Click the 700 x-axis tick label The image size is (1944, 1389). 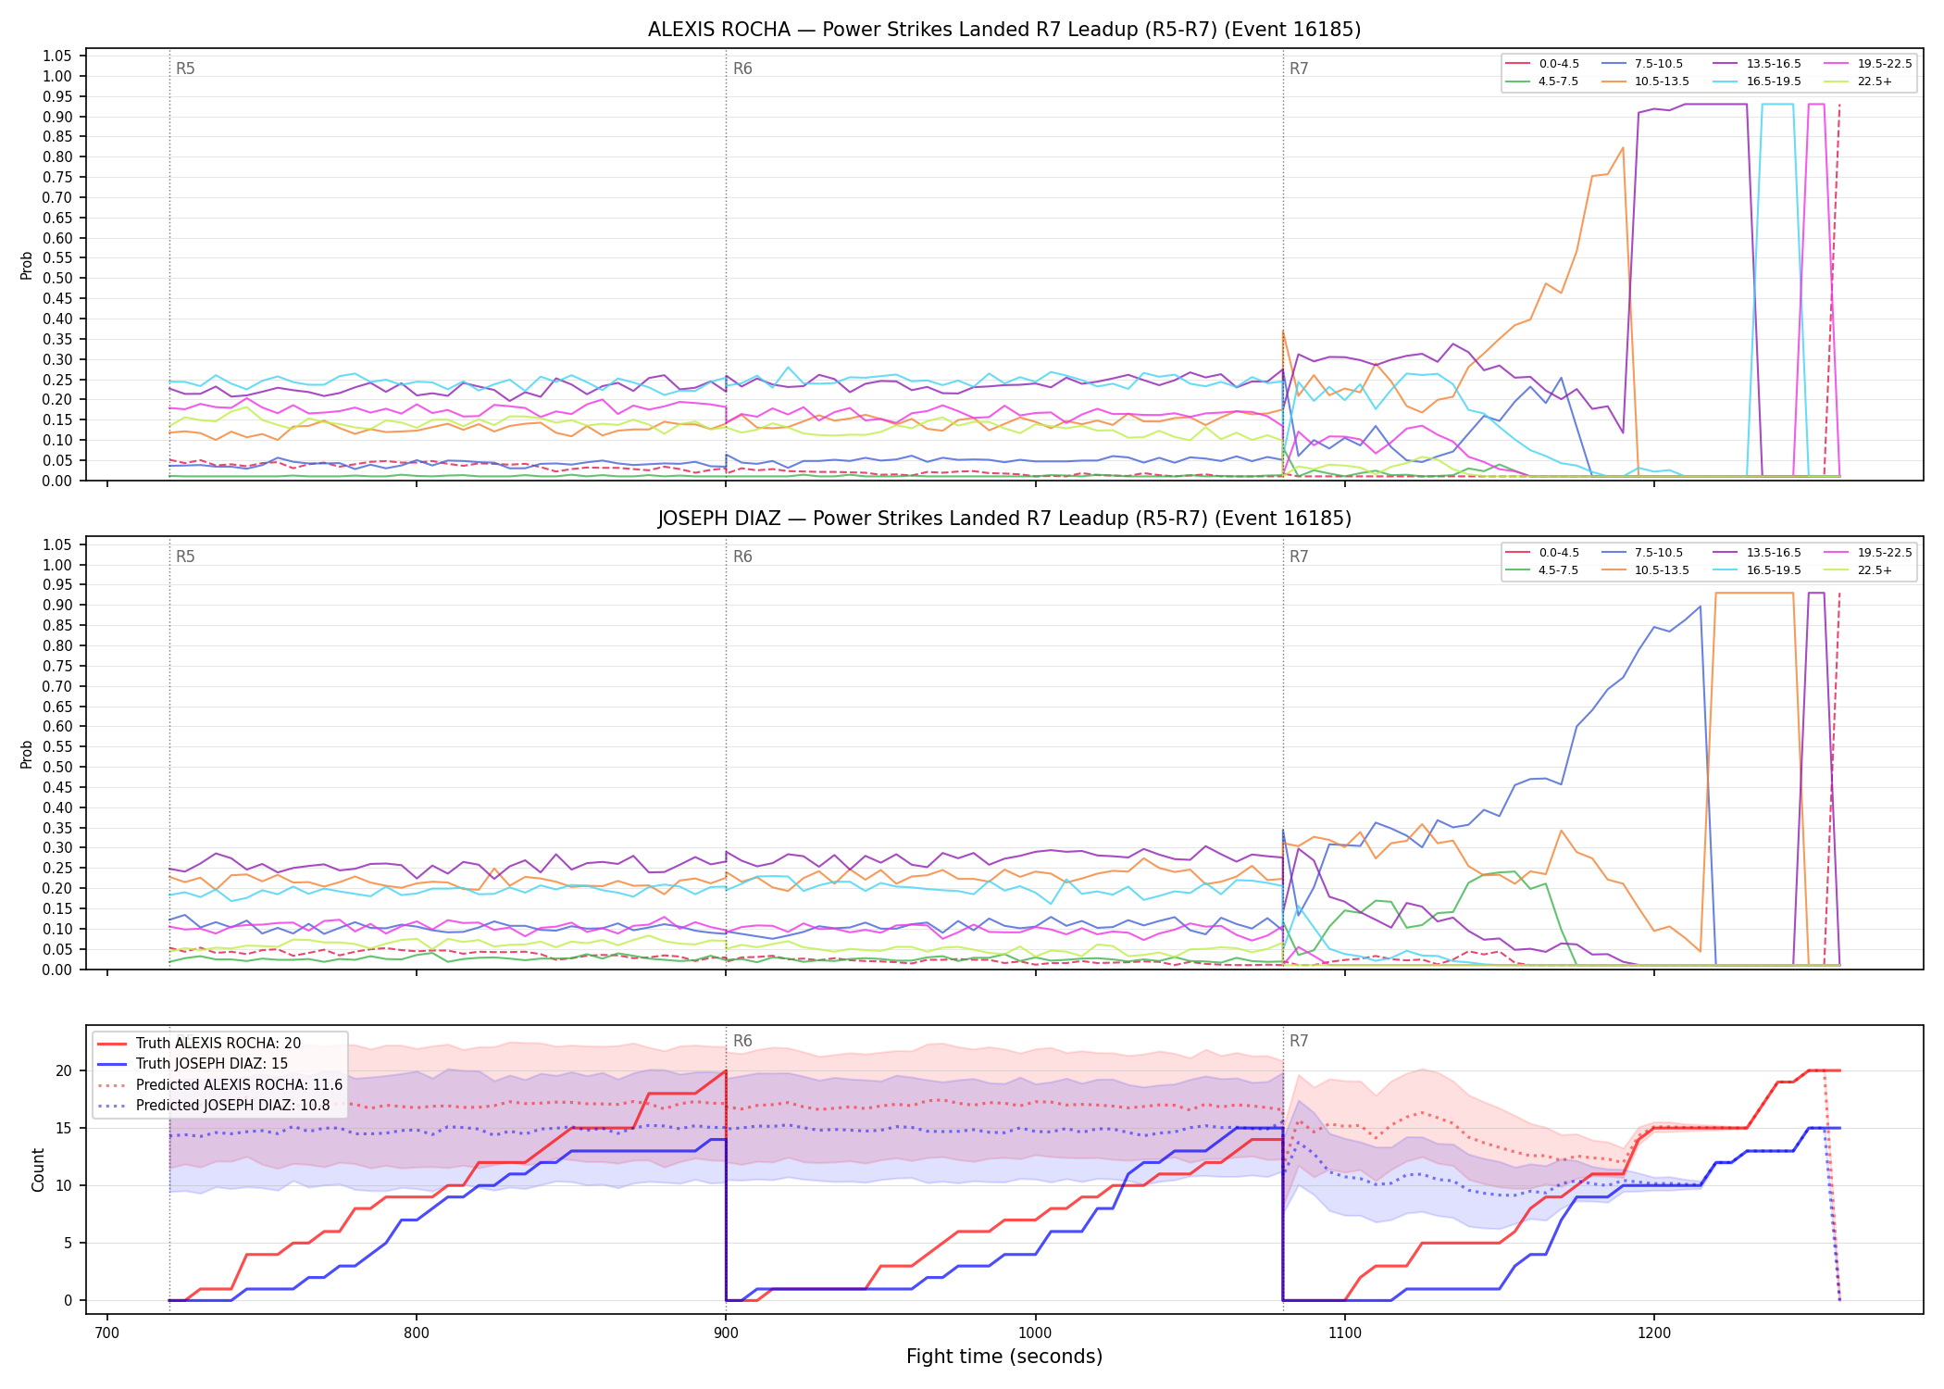pyautogui.click(x=107, y=1333)
